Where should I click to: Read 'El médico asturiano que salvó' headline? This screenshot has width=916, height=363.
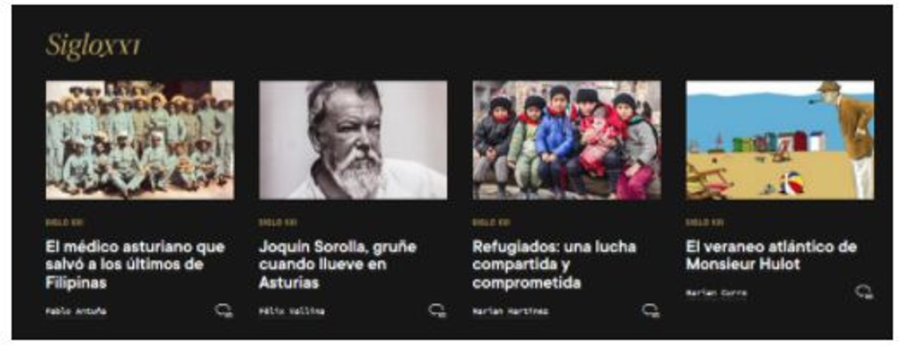point(135,264)
